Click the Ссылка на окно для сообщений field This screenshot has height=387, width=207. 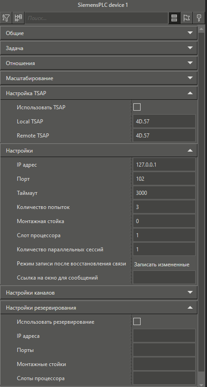click(x=164, y=277)
